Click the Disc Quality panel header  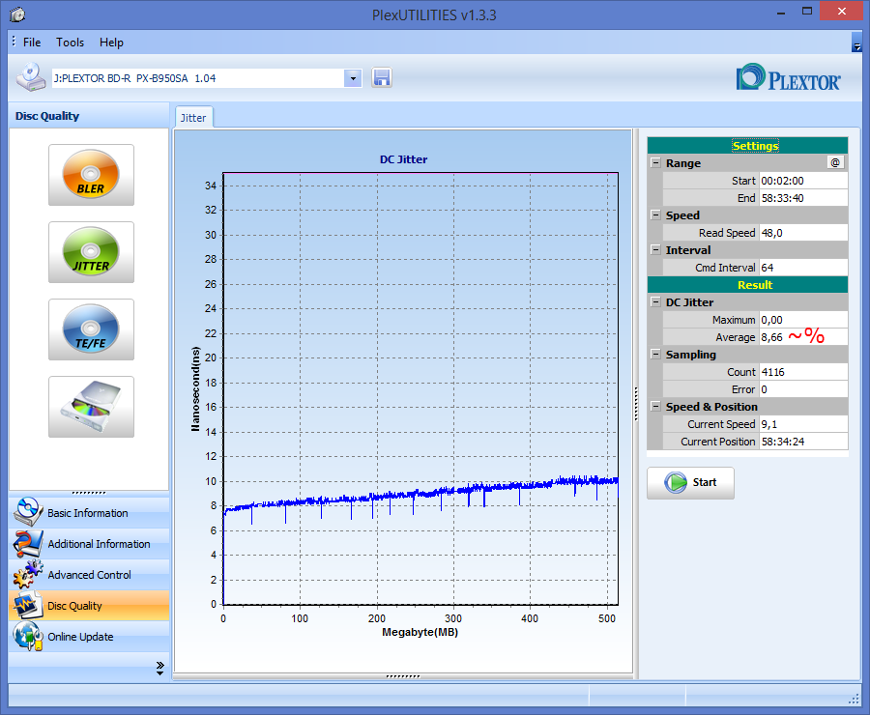coord(89,116)
